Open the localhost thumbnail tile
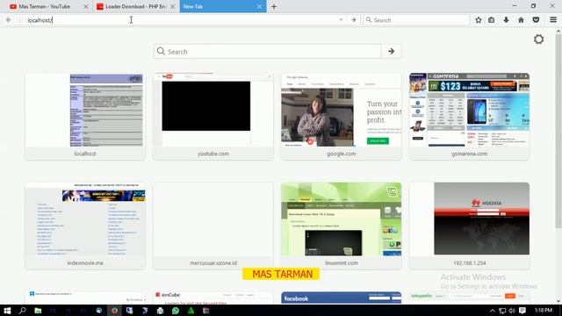Viewport: 562px width, 316px height. (x=85, y=117)
